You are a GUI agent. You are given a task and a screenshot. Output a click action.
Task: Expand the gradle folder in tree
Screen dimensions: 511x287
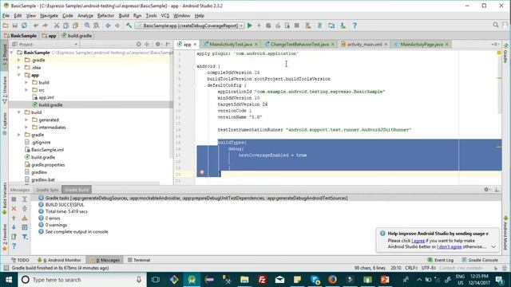(19, 135)
